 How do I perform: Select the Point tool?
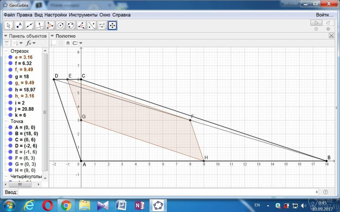pos(19,25)
